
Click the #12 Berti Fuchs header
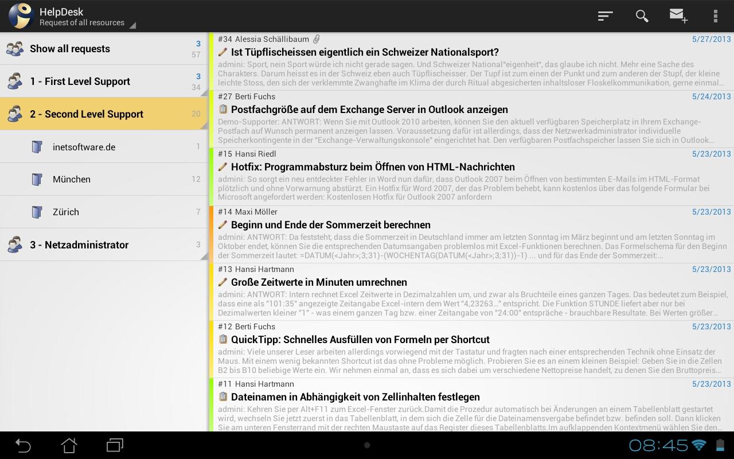(247, 326)
